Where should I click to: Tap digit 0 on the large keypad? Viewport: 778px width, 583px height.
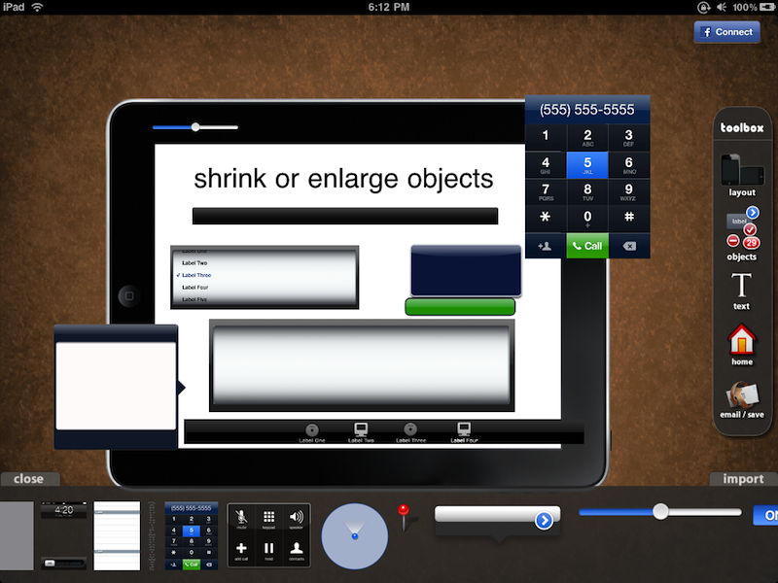click(587, 218)
